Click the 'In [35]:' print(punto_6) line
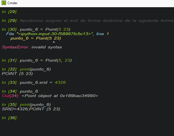The image size is (174, 136). pyautogui.click(x=26, y=105)
